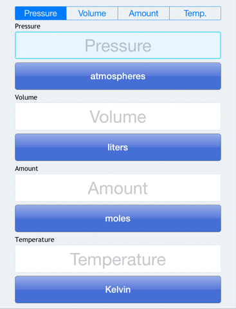
Task: Tap the blue Kelvin button
Action: pos(118,290)
